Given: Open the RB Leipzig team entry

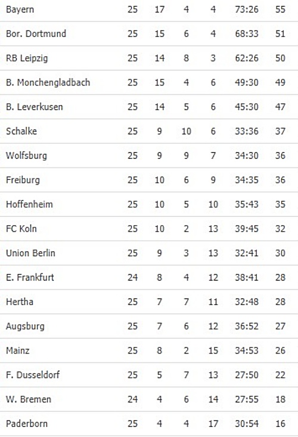Looking at the screenshot, I should (27, 59).
